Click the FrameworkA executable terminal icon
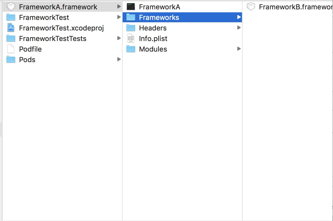The width and height of the screenshot is (333, 221). [x=131, y=7]
